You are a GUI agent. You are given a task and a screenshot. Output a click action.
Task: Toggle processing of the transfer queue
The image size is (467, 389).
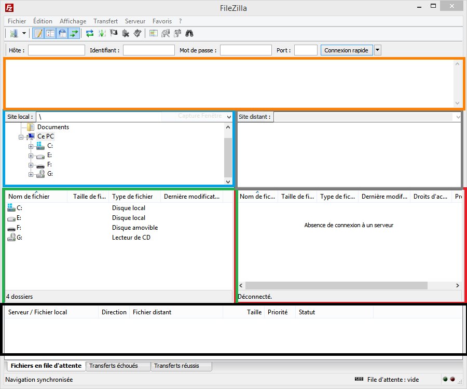pyautogui.click(x=102, y=33)
